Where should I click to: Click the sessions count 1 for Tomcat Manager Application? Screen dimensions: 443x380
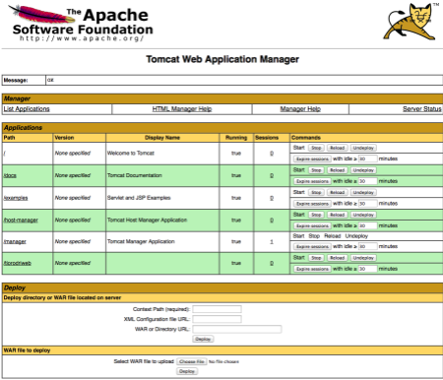tap(272, 242)
